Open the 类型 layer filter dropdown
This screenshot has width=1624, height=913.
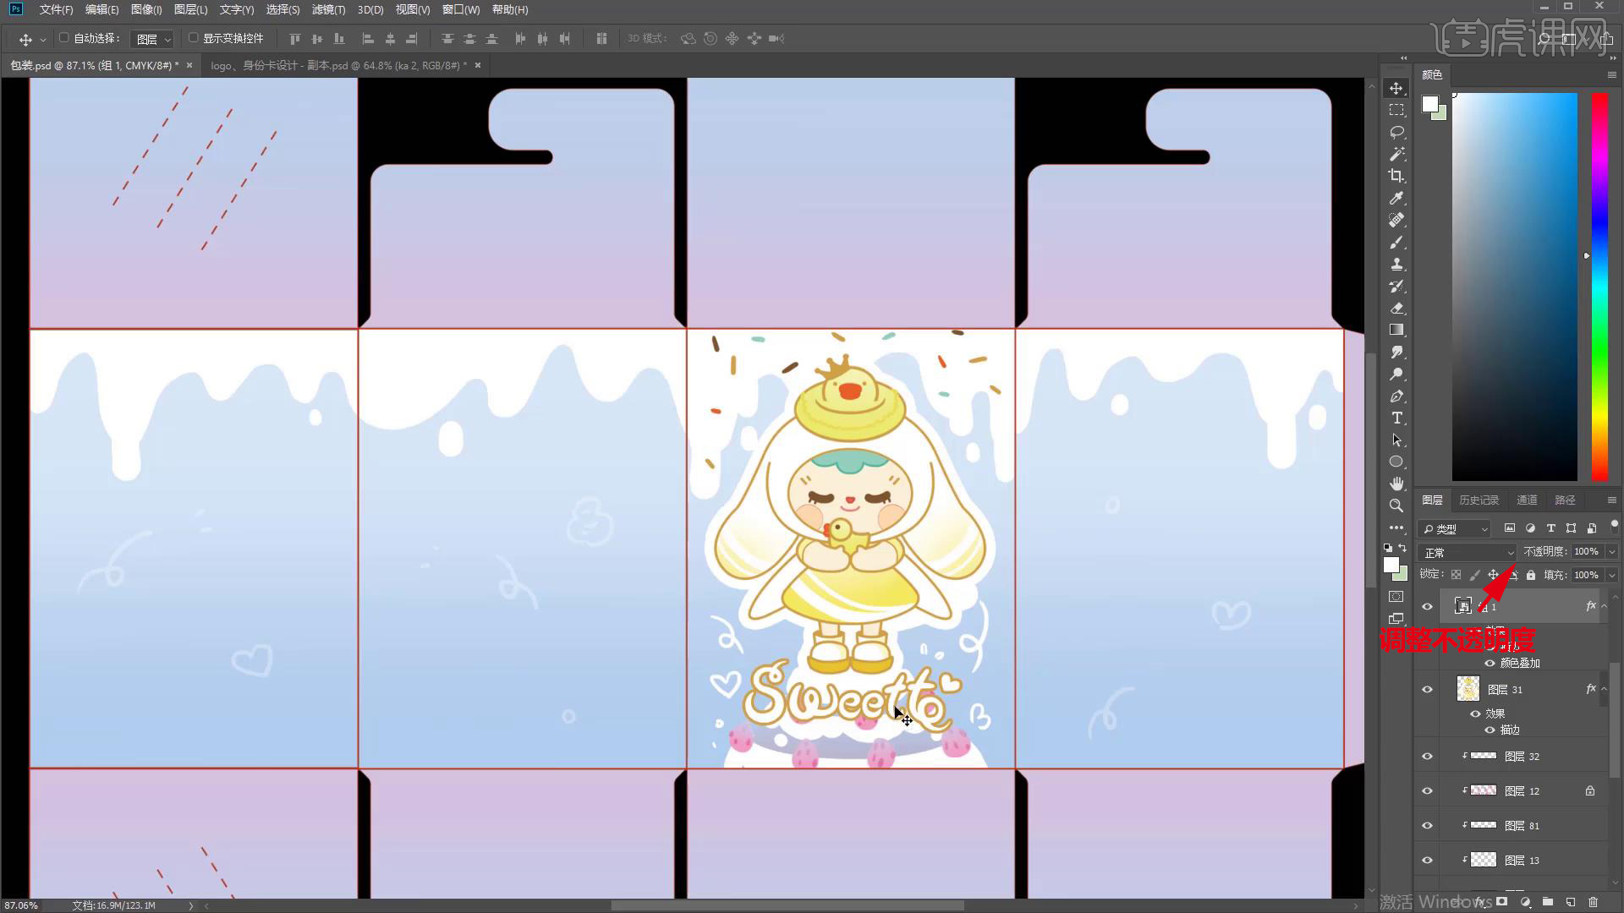pos(1455,528)
